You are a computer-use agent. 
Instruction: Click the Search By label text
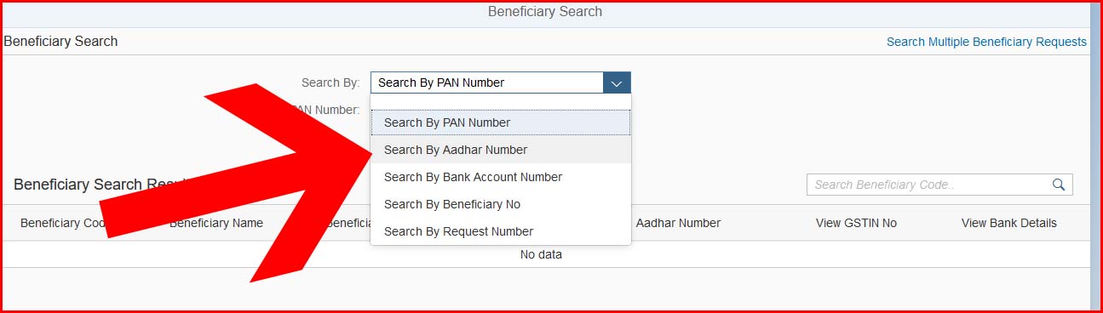point(330,83)
